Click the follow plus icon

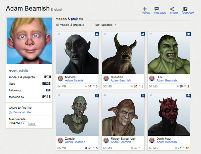(145, 9)
